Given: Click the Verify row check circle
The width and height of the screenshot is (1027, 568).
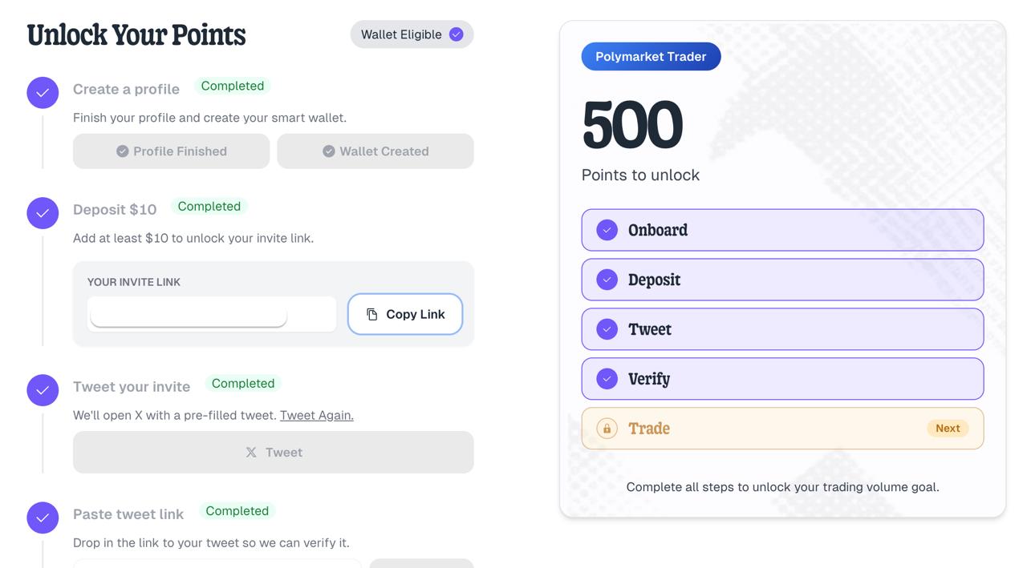Looking at the screenshot, I should (x=607, y=379).
